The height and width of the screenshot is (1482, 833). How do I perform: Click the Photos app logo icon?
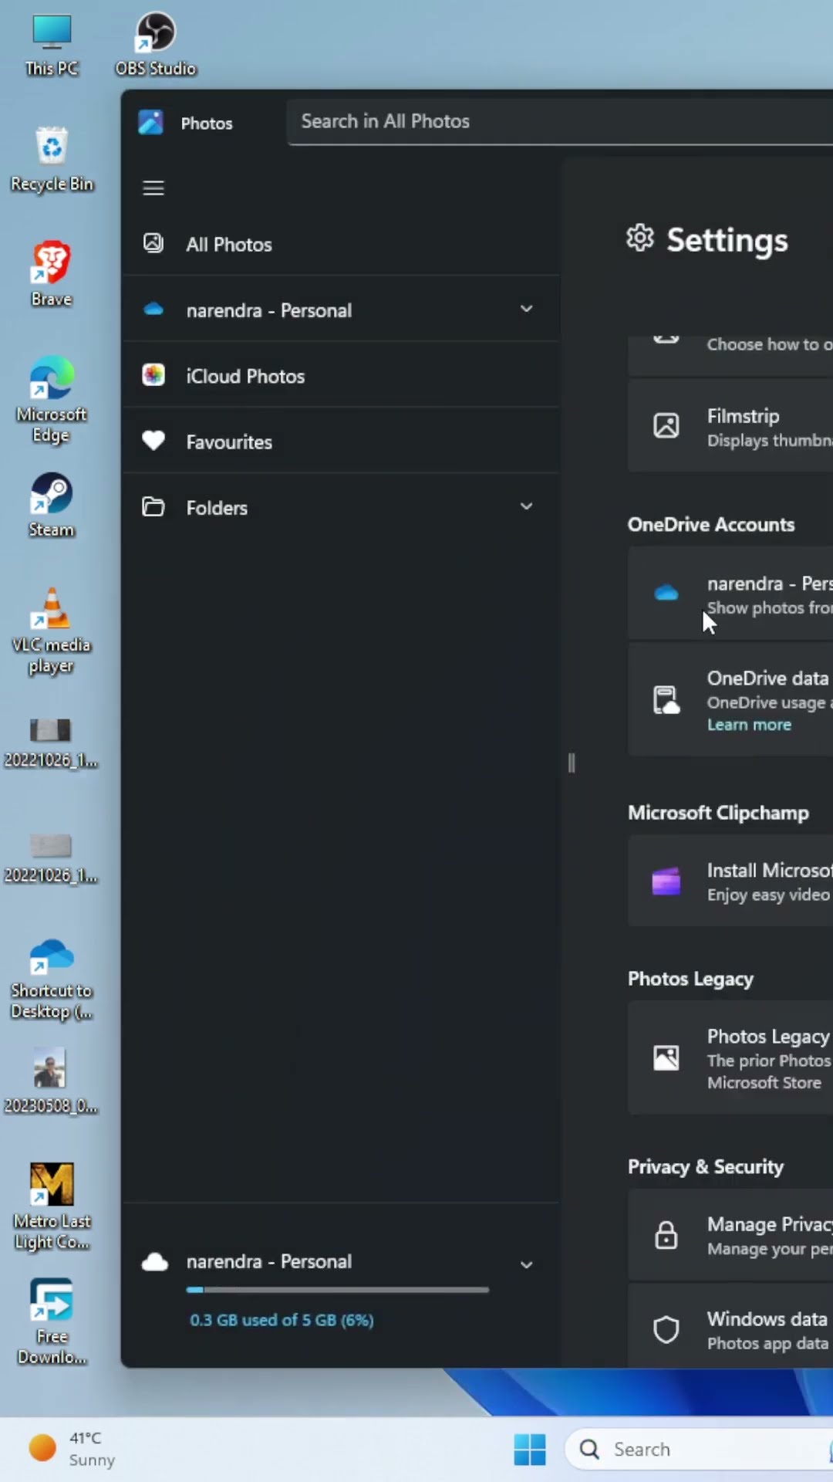coord(150,122)
